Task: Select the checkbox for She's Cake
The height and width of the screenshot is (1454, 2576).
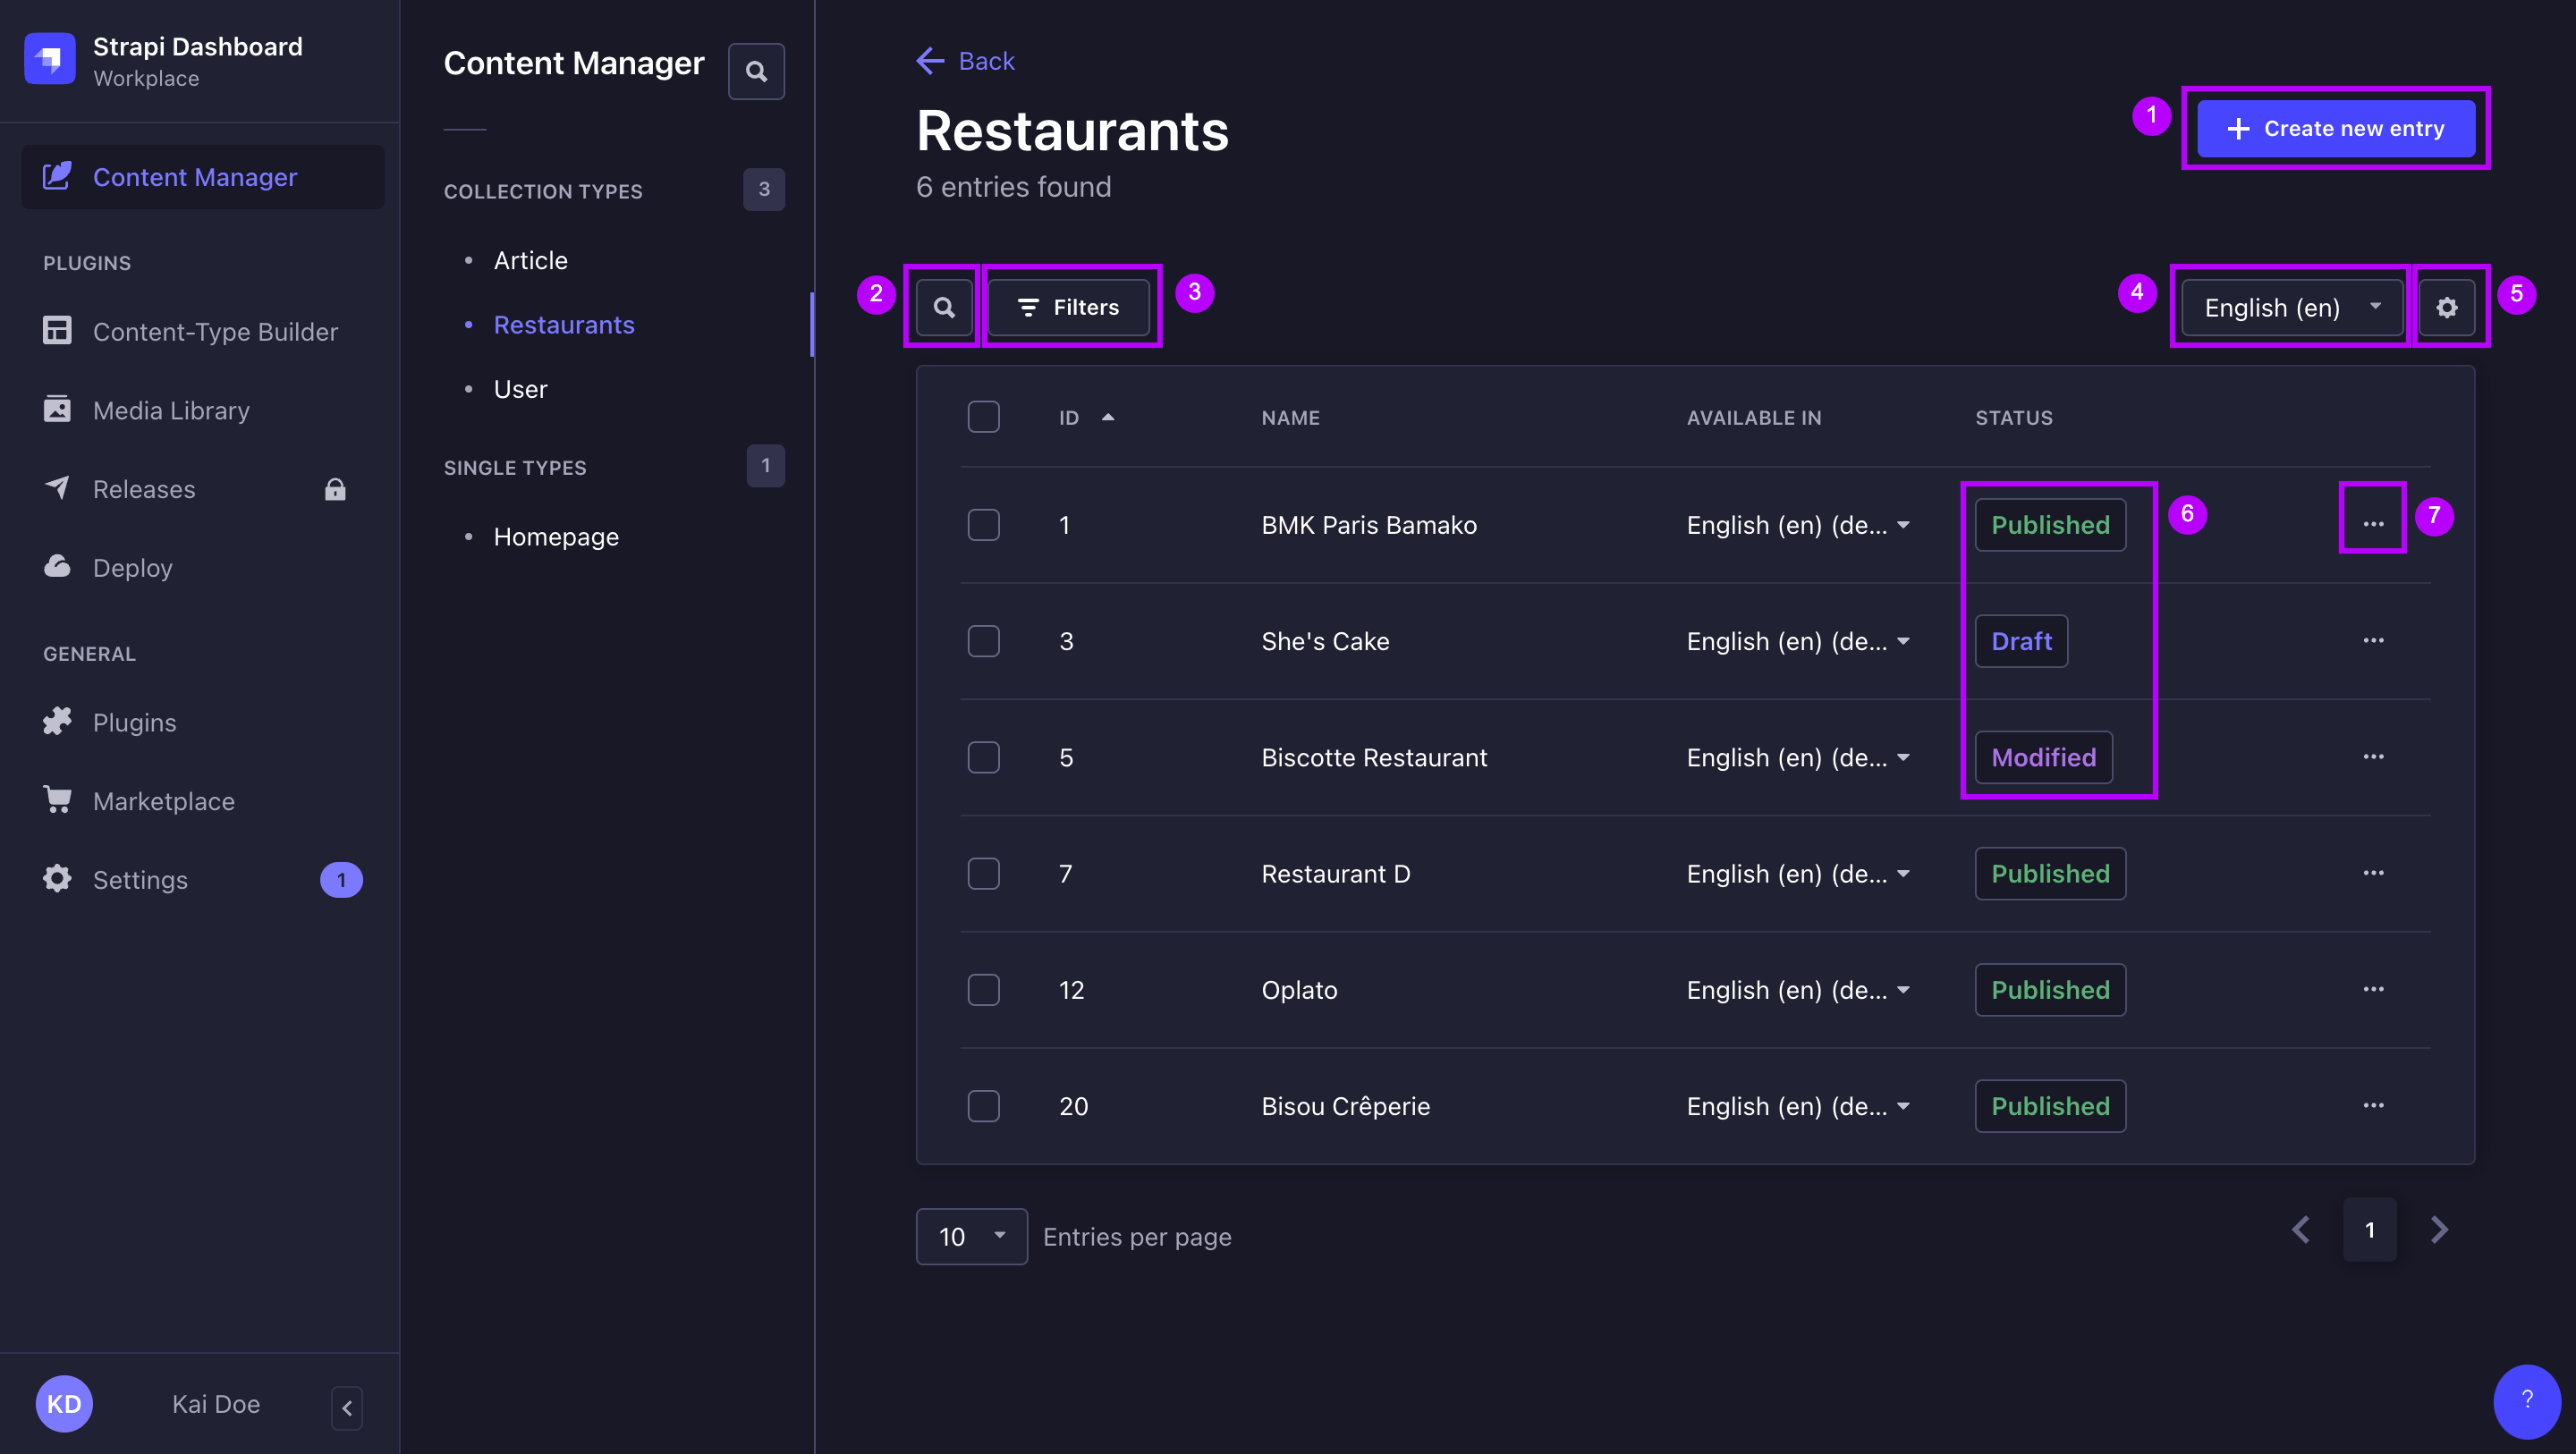Action: pyautogui.click(x=983, y=640)
